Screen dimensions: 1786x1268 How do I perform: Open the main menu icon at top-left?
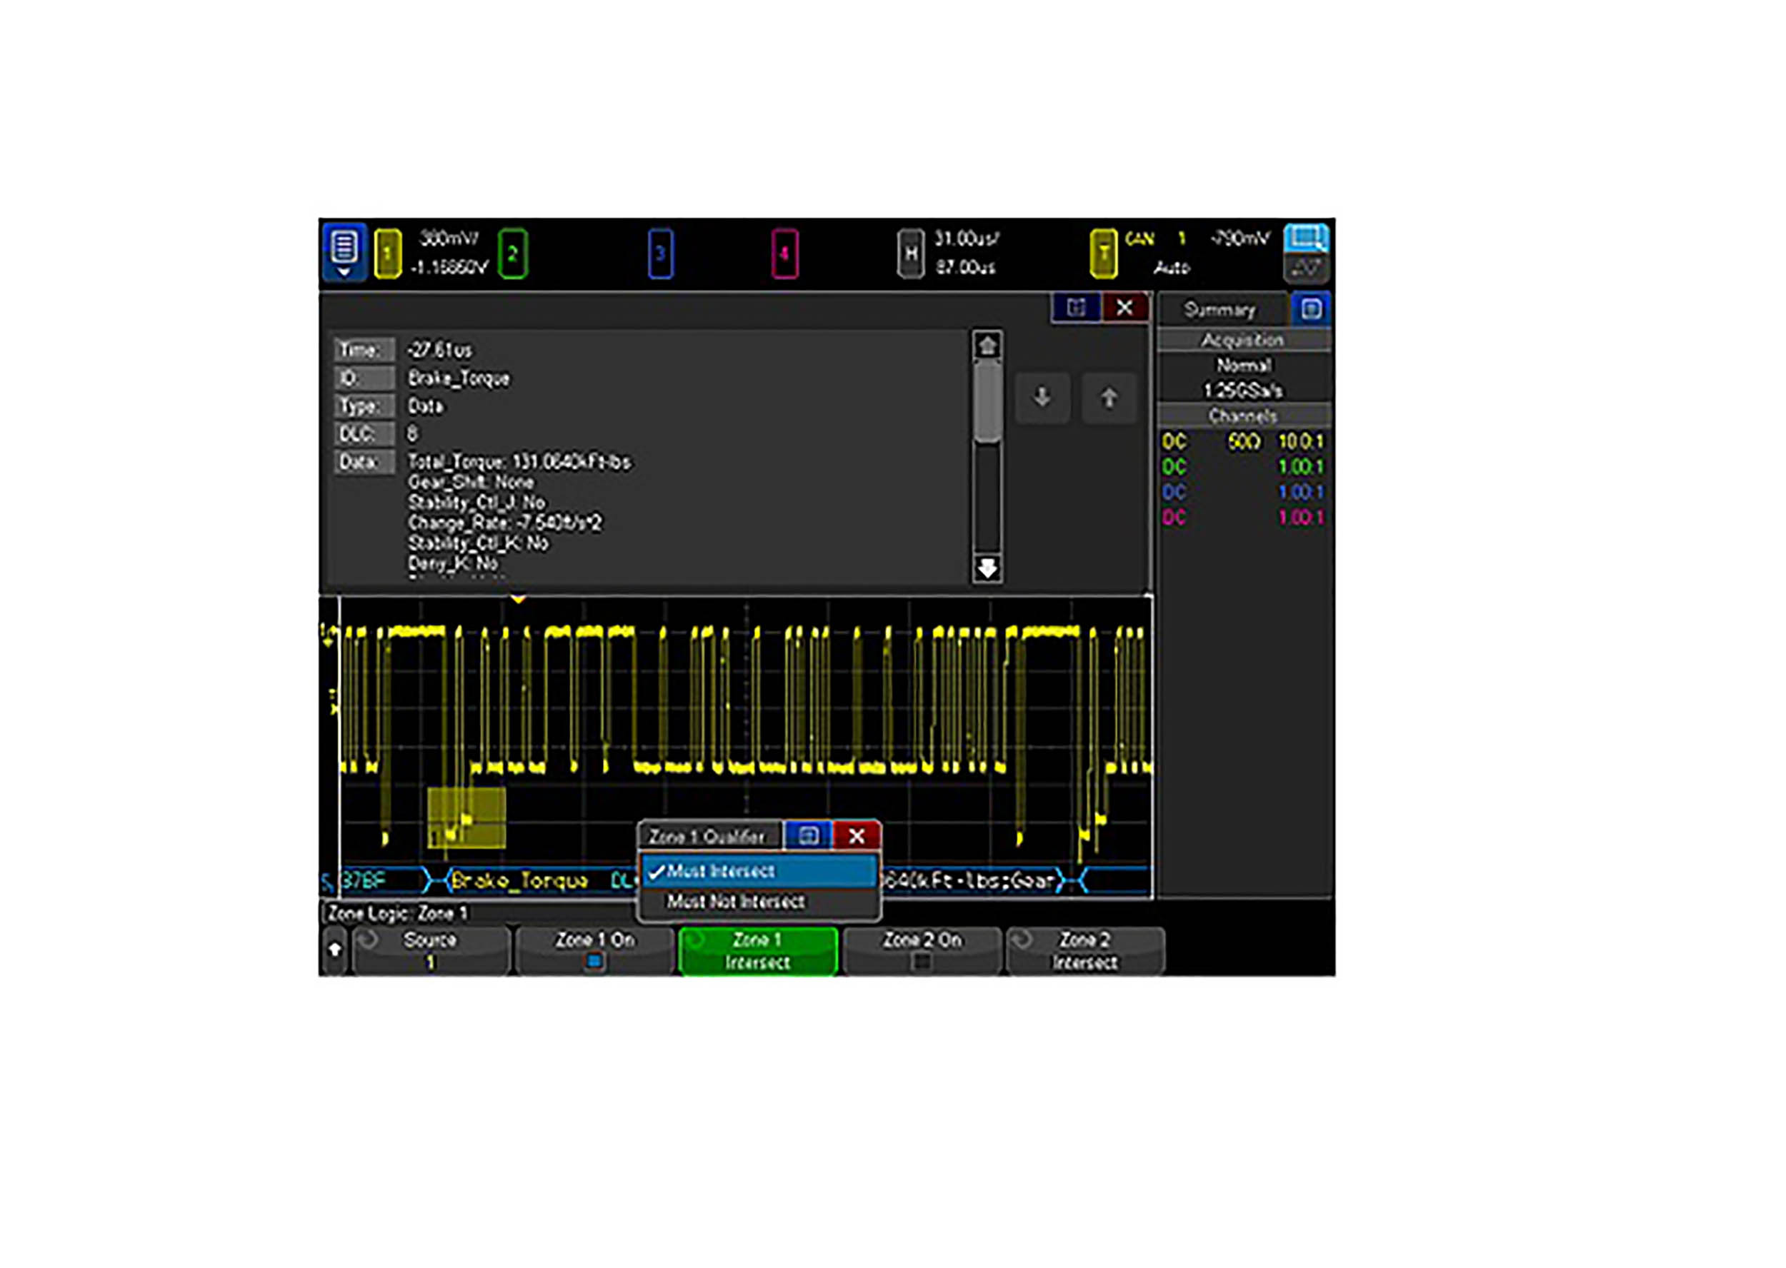(344, 251)
